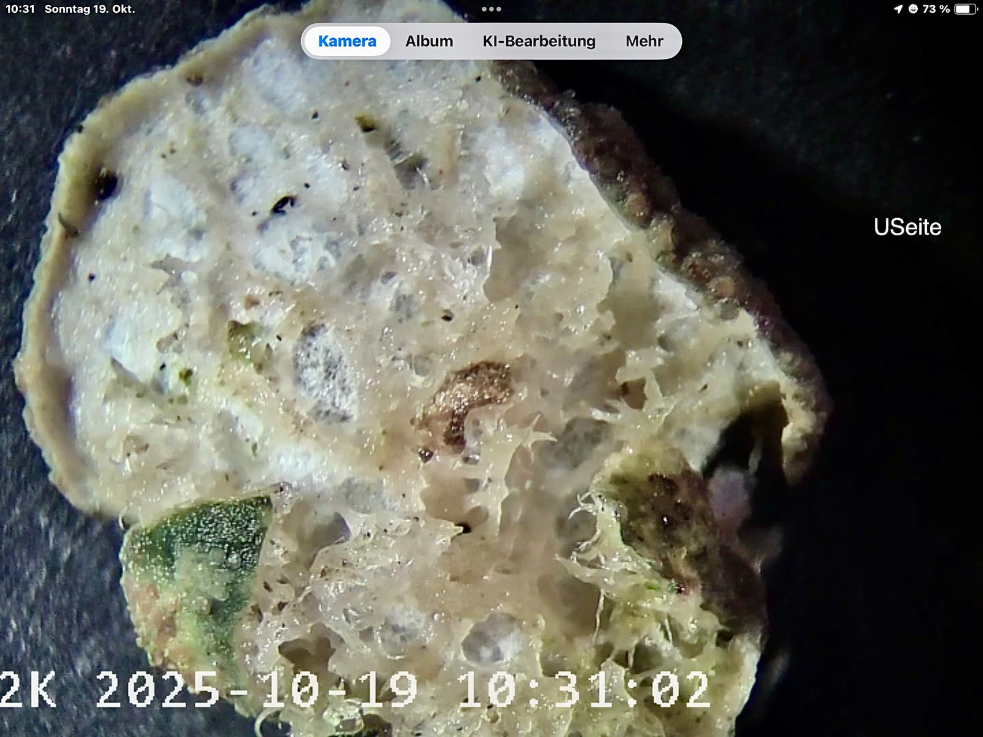Click the 10:31:02 time stamp overlay
The height and width of the screenshot is (737, 983).
pyautogui.click(x=584, y=689)
